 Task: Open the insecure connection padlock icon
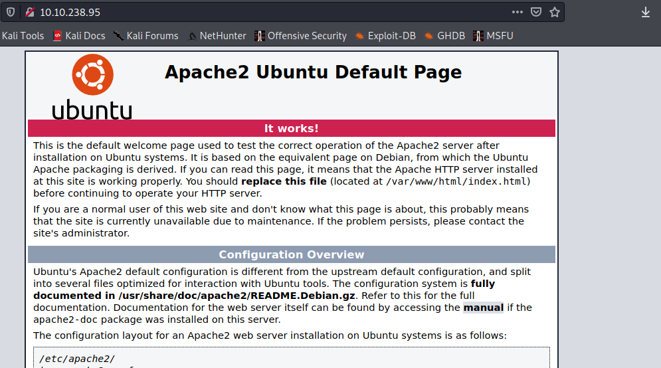pyautogui.click(x=29, y=12)
